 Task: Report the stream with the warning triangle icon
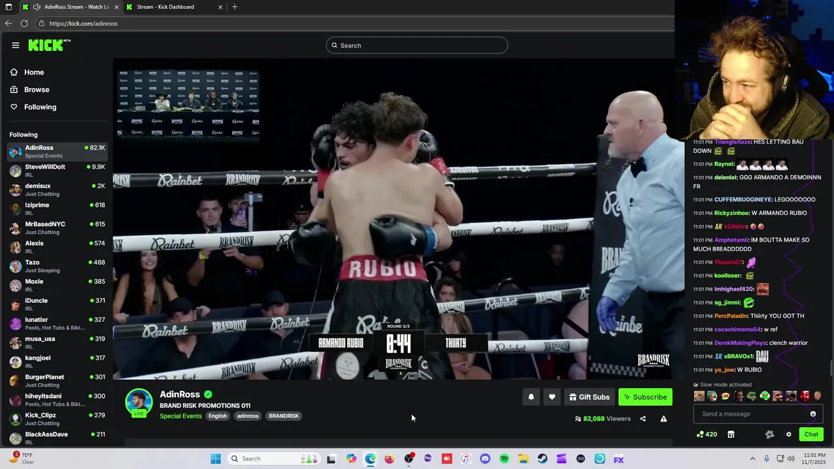click(x=663, y=419)
